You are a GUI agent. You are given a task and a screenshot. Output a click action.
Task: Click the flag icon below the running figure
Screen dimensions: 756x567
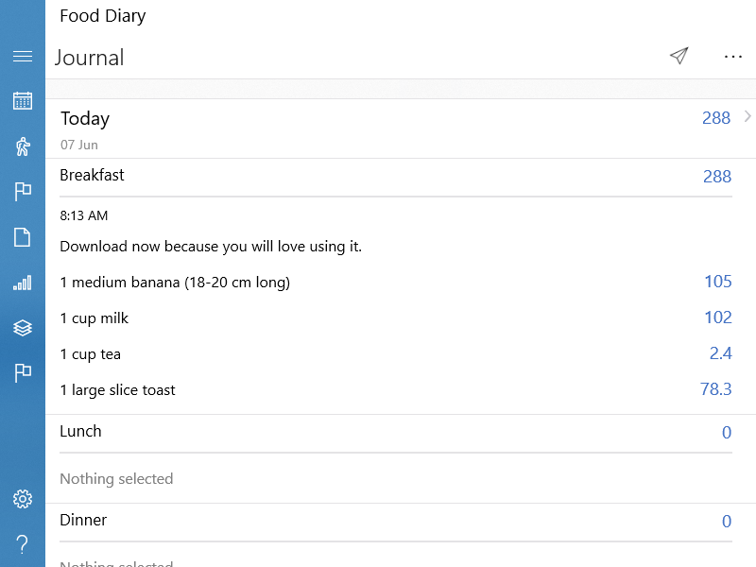point(23,192)
